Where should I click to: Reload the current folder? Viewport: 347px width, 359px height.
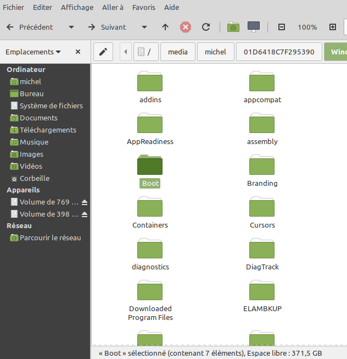206,27
